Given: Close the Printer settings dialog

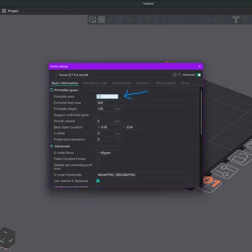Looking at the screenshot, I should click(200, 66).
